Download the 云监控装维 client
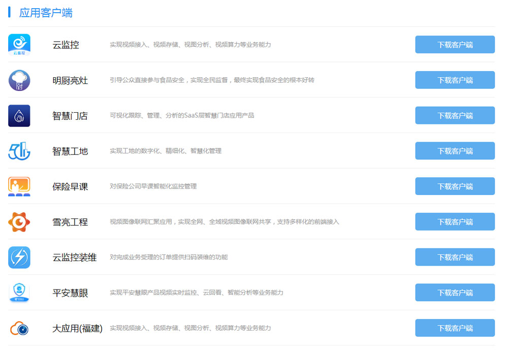 point(455,257)
